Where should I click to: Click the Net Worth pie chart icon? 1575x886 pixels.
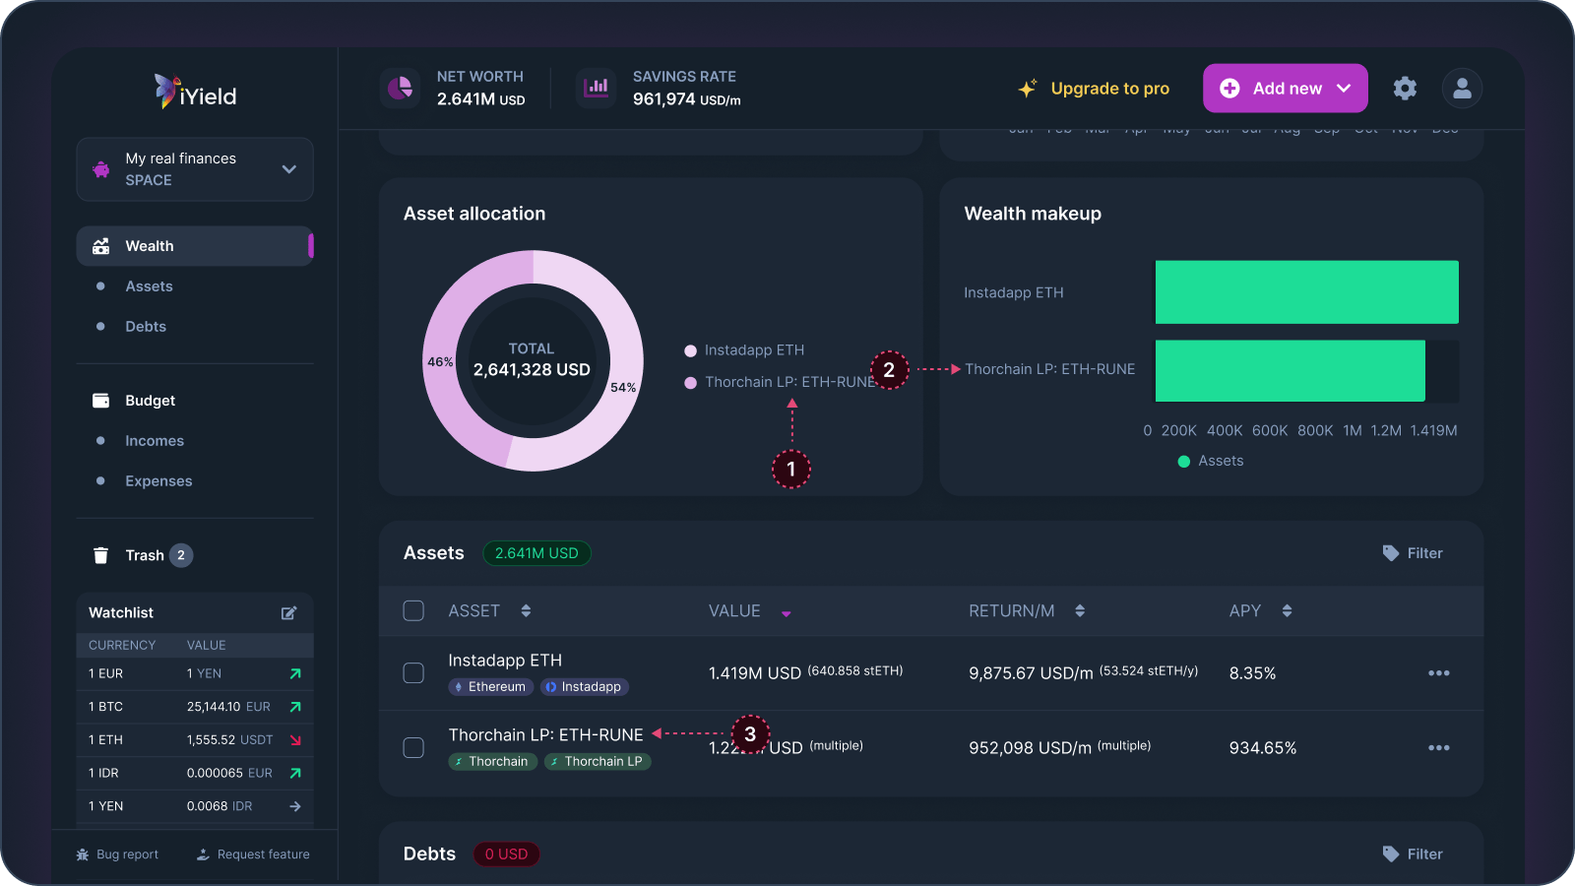[400, 88]
